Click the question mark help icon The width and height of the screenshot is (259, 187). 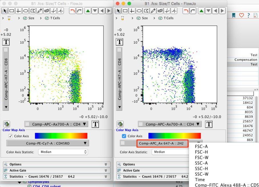coord(249,15)
